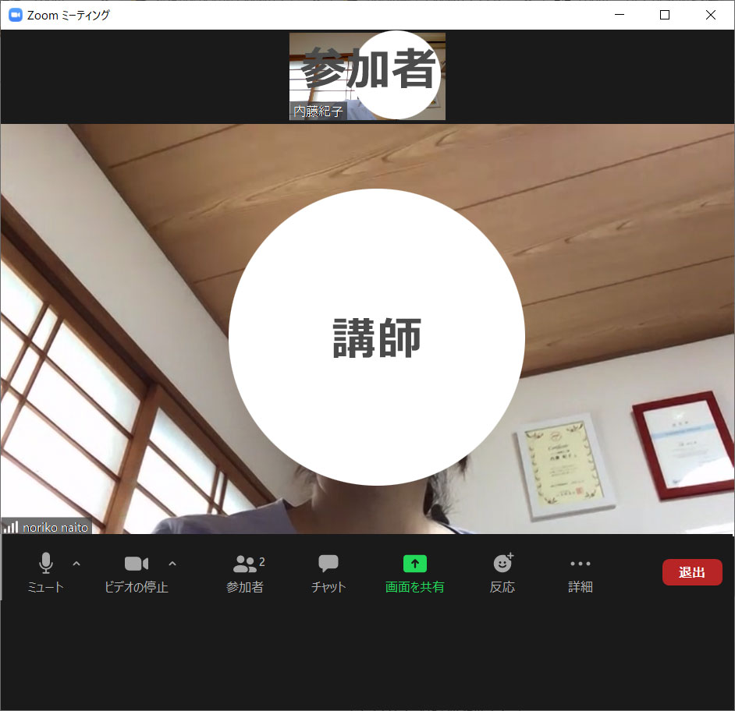Image resolution: width=735 pixels, height=711 pixels.
Task: Click the 退出 leave meeting button
Action: (692, 571)
